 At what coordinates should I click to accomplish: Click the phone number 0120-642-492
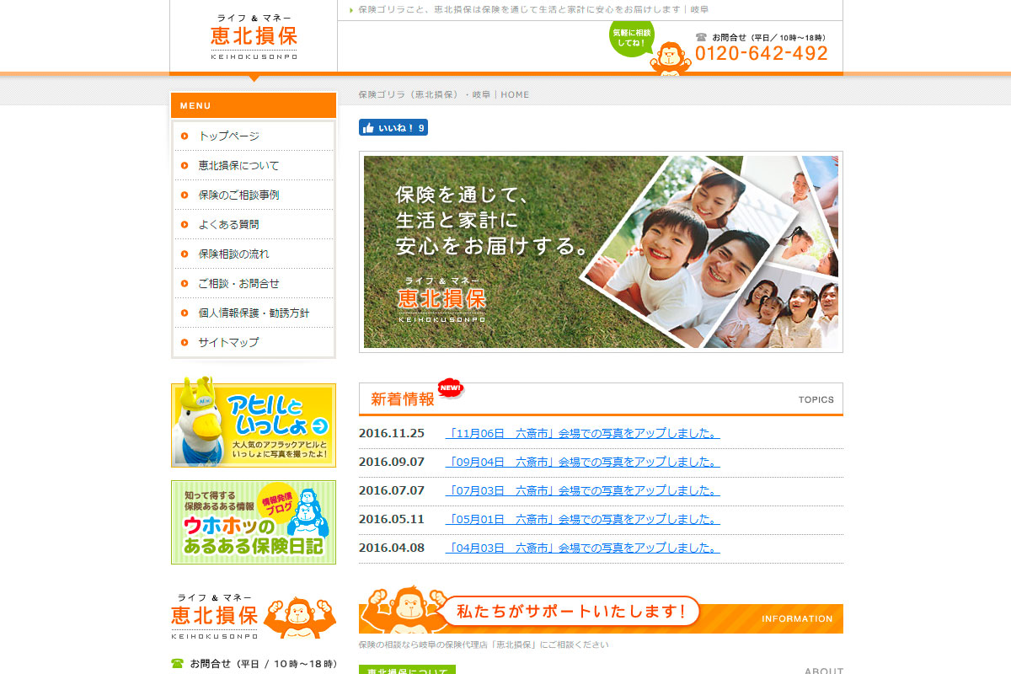tap(762, 53)
